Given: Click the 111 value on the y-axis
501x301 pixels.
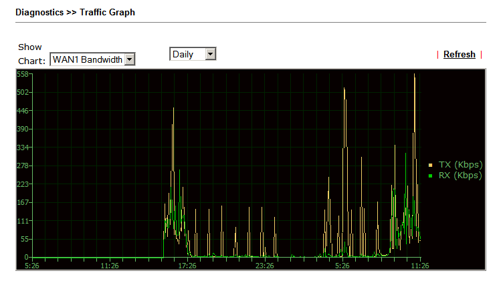Looking at the screenshot, I should pos(22,221).
